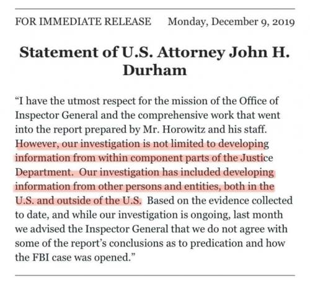Click highlighted text 'information from within component parts'
The image size is (310, 283).
[x=112, y=158]
